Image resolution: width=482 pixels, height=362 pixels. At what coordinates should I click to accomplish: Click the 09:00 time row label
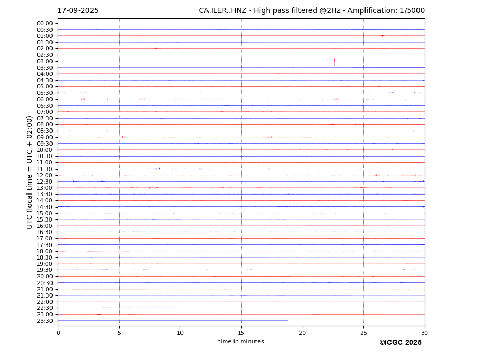click(x=45, y=137)
